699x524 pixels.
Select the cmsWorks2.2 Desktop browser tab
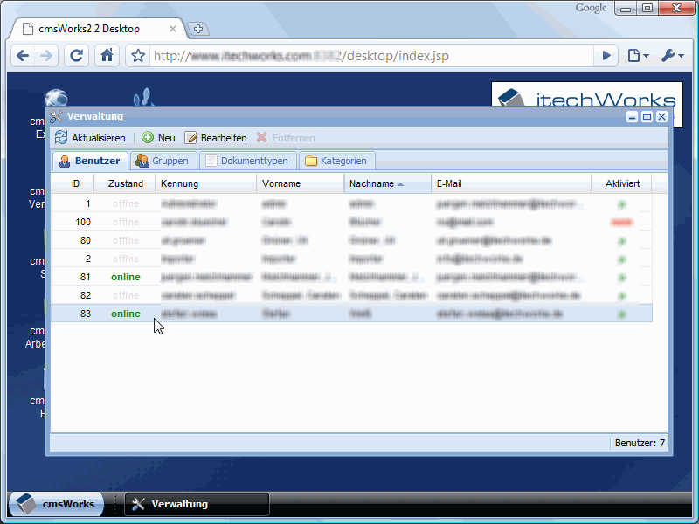[97, 29]
